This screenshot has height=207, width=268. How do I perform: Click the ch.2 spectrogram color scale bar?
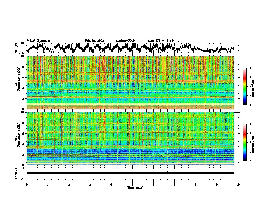point(245,142)
